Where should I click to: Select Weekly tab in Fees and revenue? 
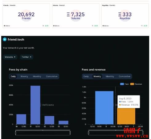97,76
